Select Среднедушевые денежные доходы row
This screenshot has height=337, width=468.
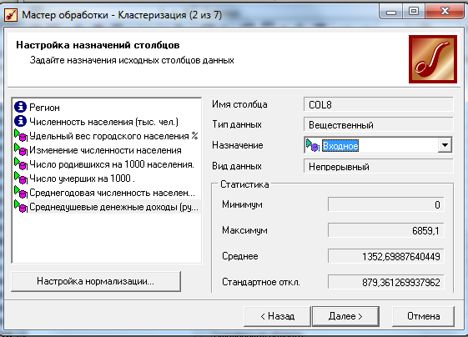(x=107, y=207)
